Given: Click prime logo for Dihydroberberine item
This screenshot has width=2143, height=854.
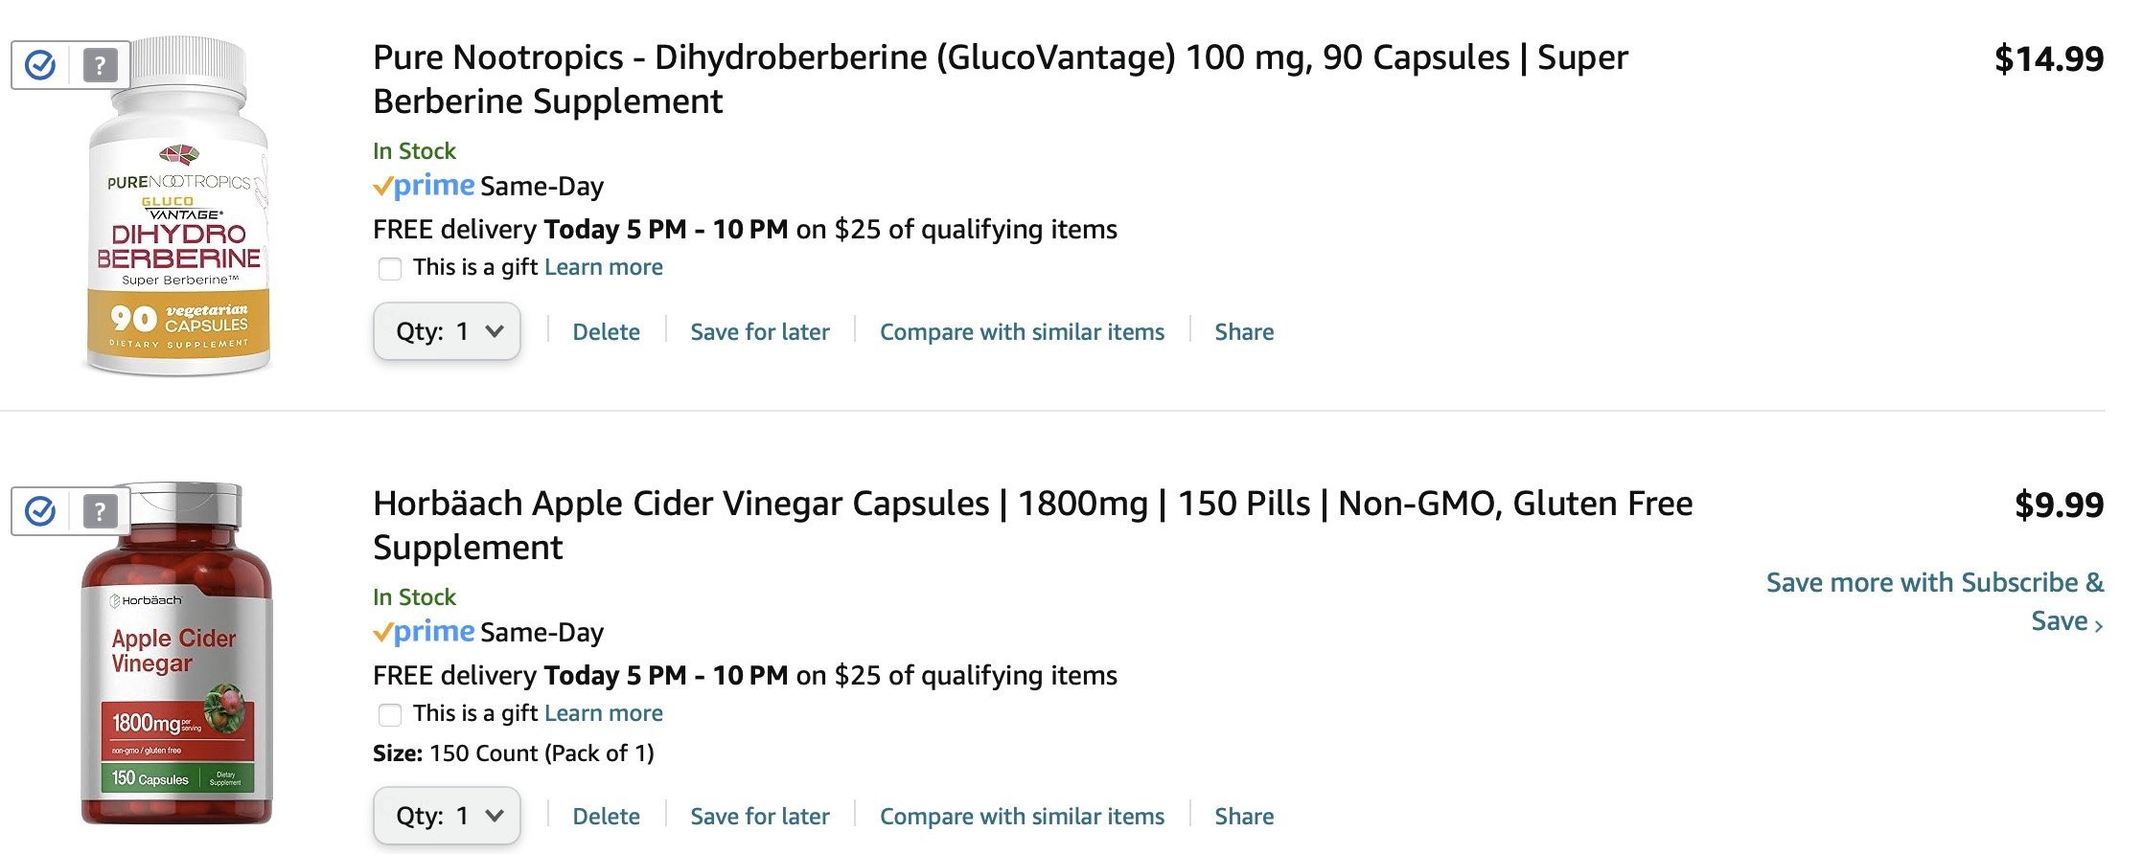Looking at the screenshot, I should [x=424, y=186].
